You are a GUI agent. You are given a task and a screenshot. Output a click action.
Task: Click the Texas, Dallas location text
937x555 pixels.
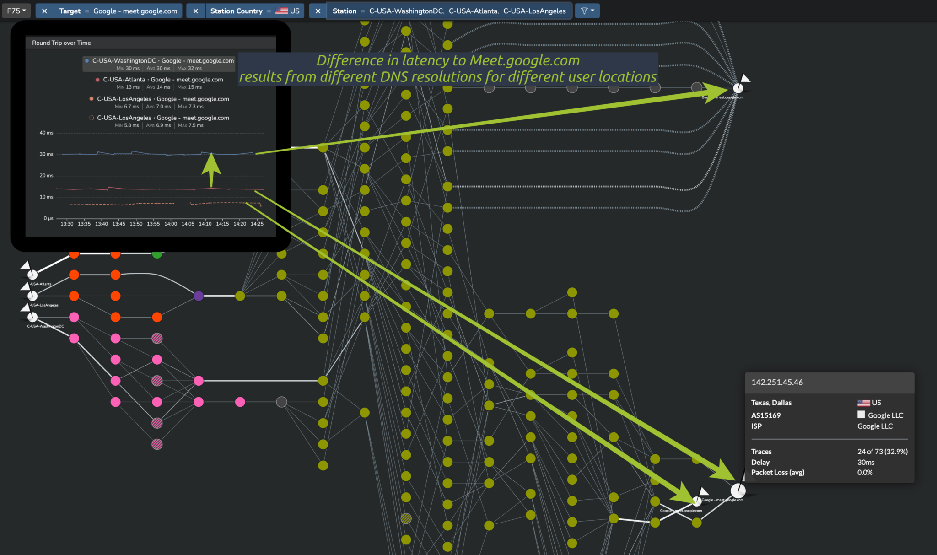pyautogui.click(x=771, y=403)
